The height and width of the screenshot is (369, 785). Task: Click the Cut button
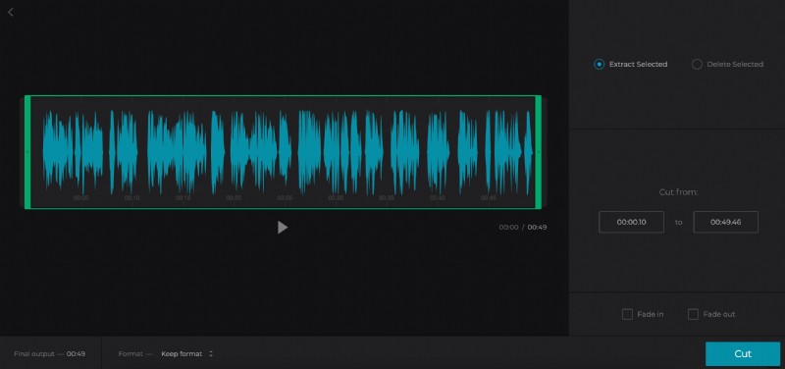pyautogui.click(x=743, y=354)
